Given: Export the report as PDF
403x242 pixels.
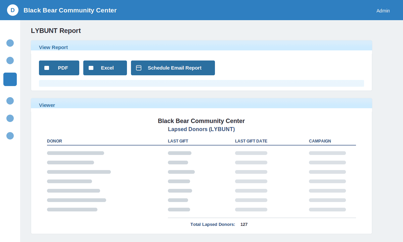Looking at the screenshot, I should 59,68.
